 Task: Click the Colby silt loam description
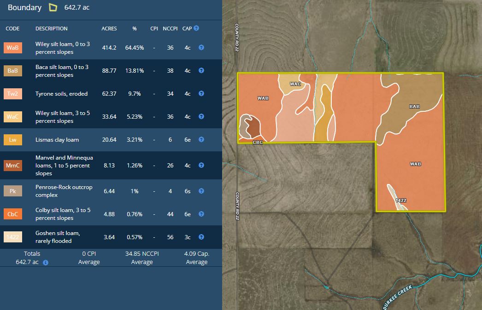click(63, 214)
